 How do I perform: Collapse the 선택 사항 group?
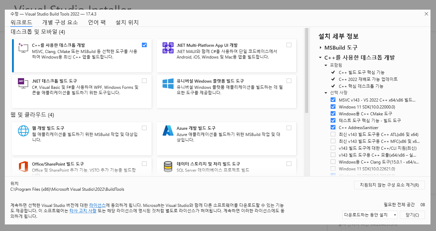pos(326,93)
